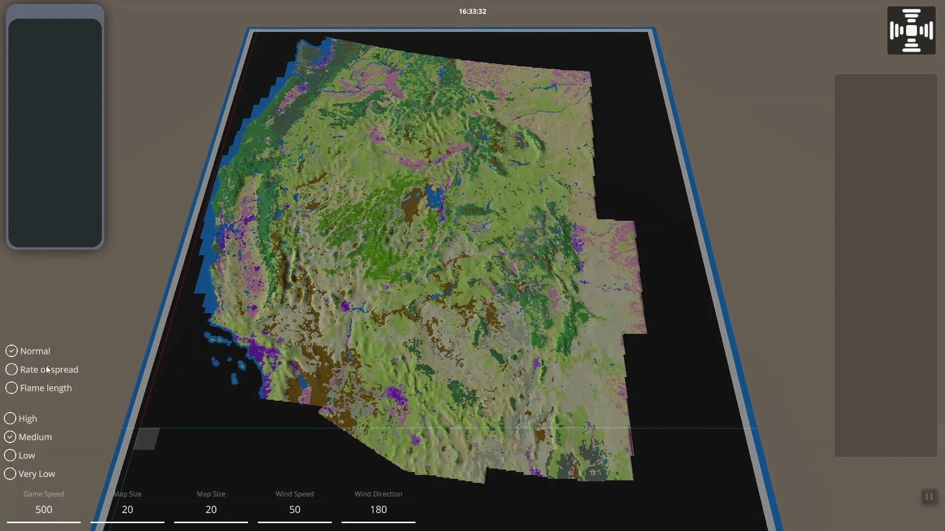Viewport: 945px width, 531px height.
Task: Select the Medium radio option
Action: click(x=28, y=437)
